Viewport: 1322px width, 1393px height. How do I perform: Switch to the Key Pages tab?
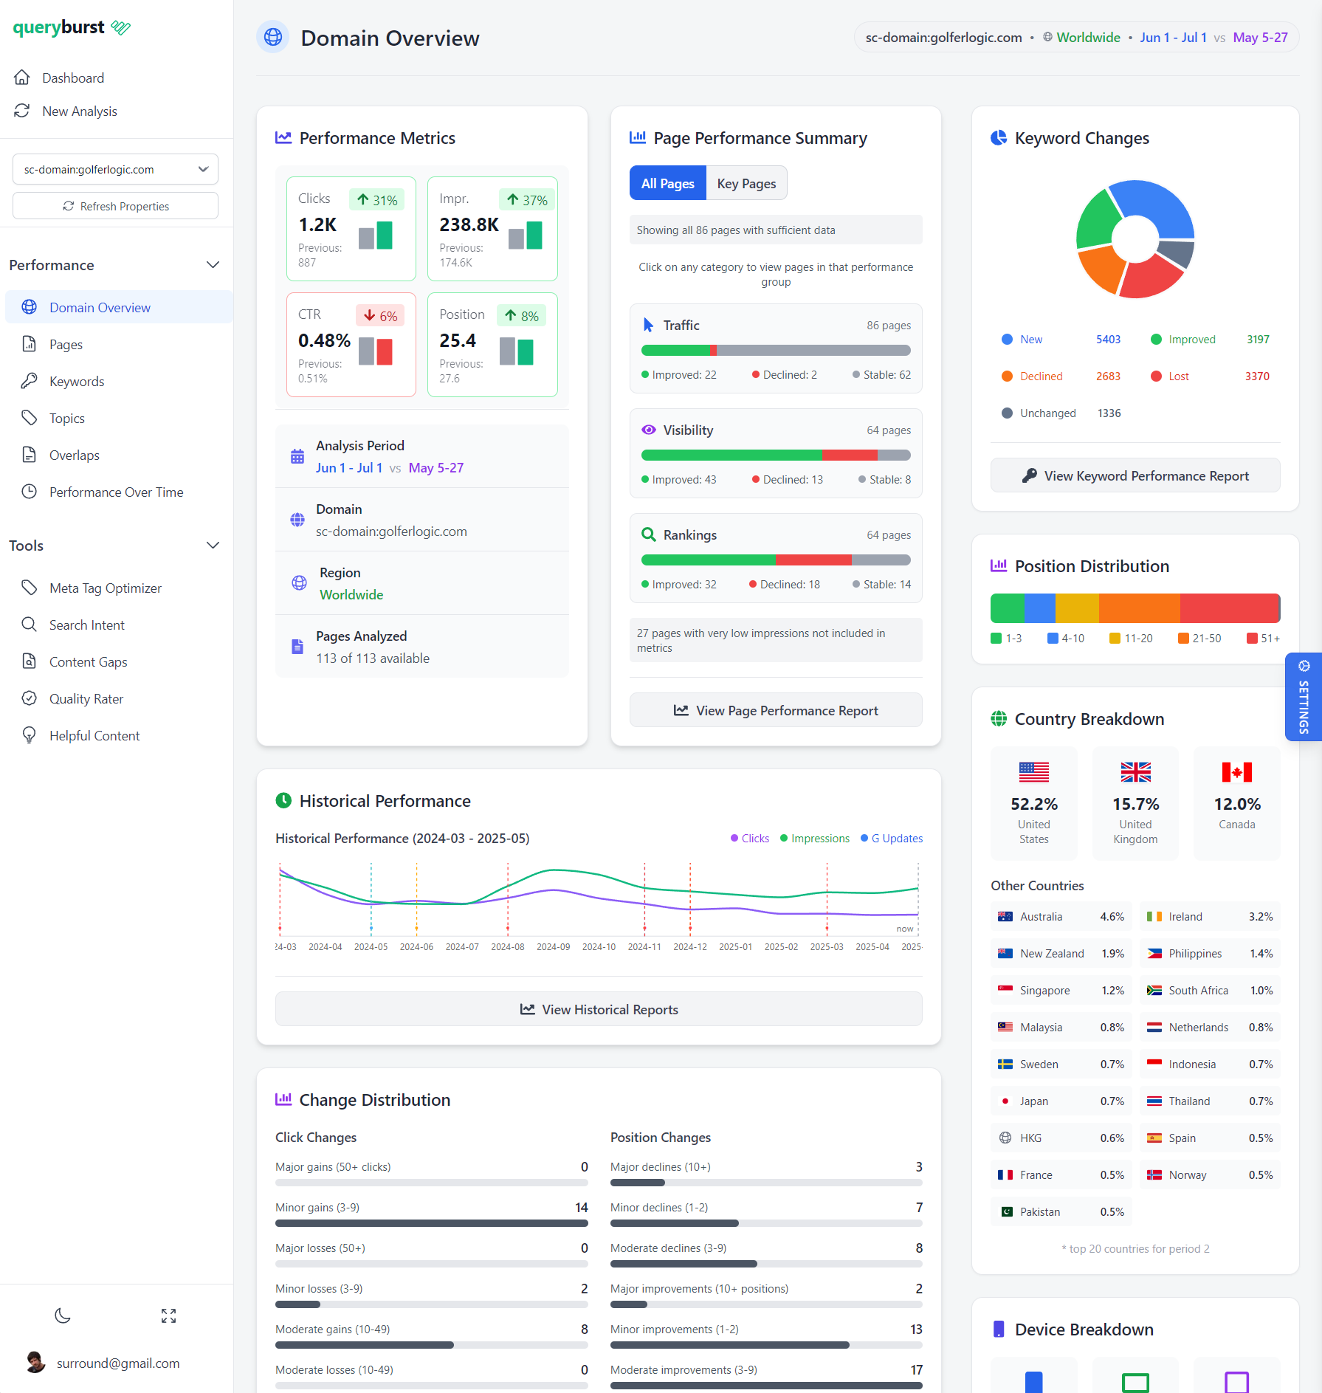pos(746,183)
